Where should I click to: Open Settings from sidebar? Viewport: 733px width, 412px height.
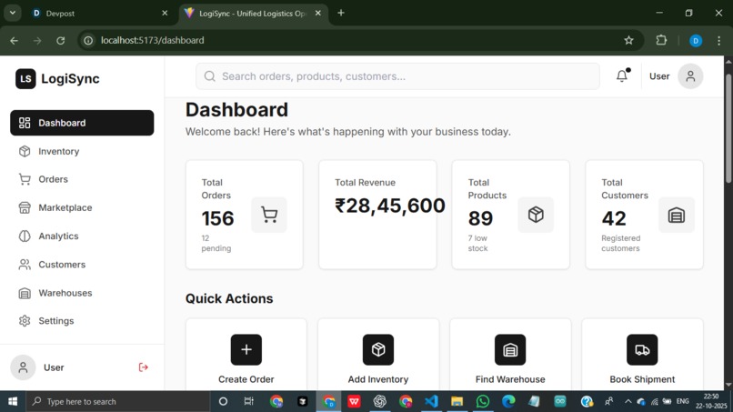[82, 321]
